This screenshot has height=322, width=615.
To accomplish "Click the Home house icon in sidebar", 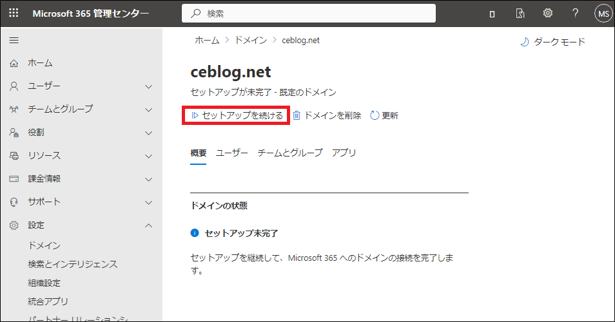I will pos(14,63).
